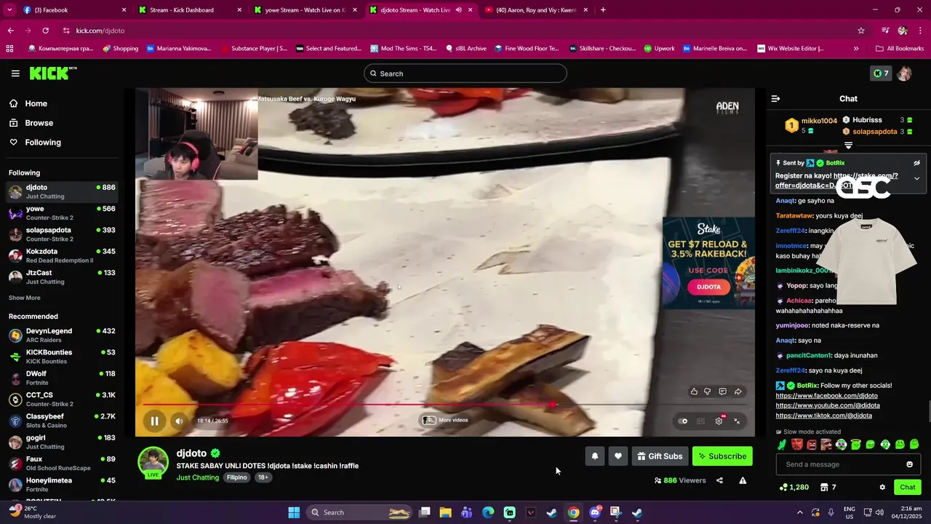Like the embedded video with thumbs up
The width and height of the screenshot is (931, 524).
694,392
